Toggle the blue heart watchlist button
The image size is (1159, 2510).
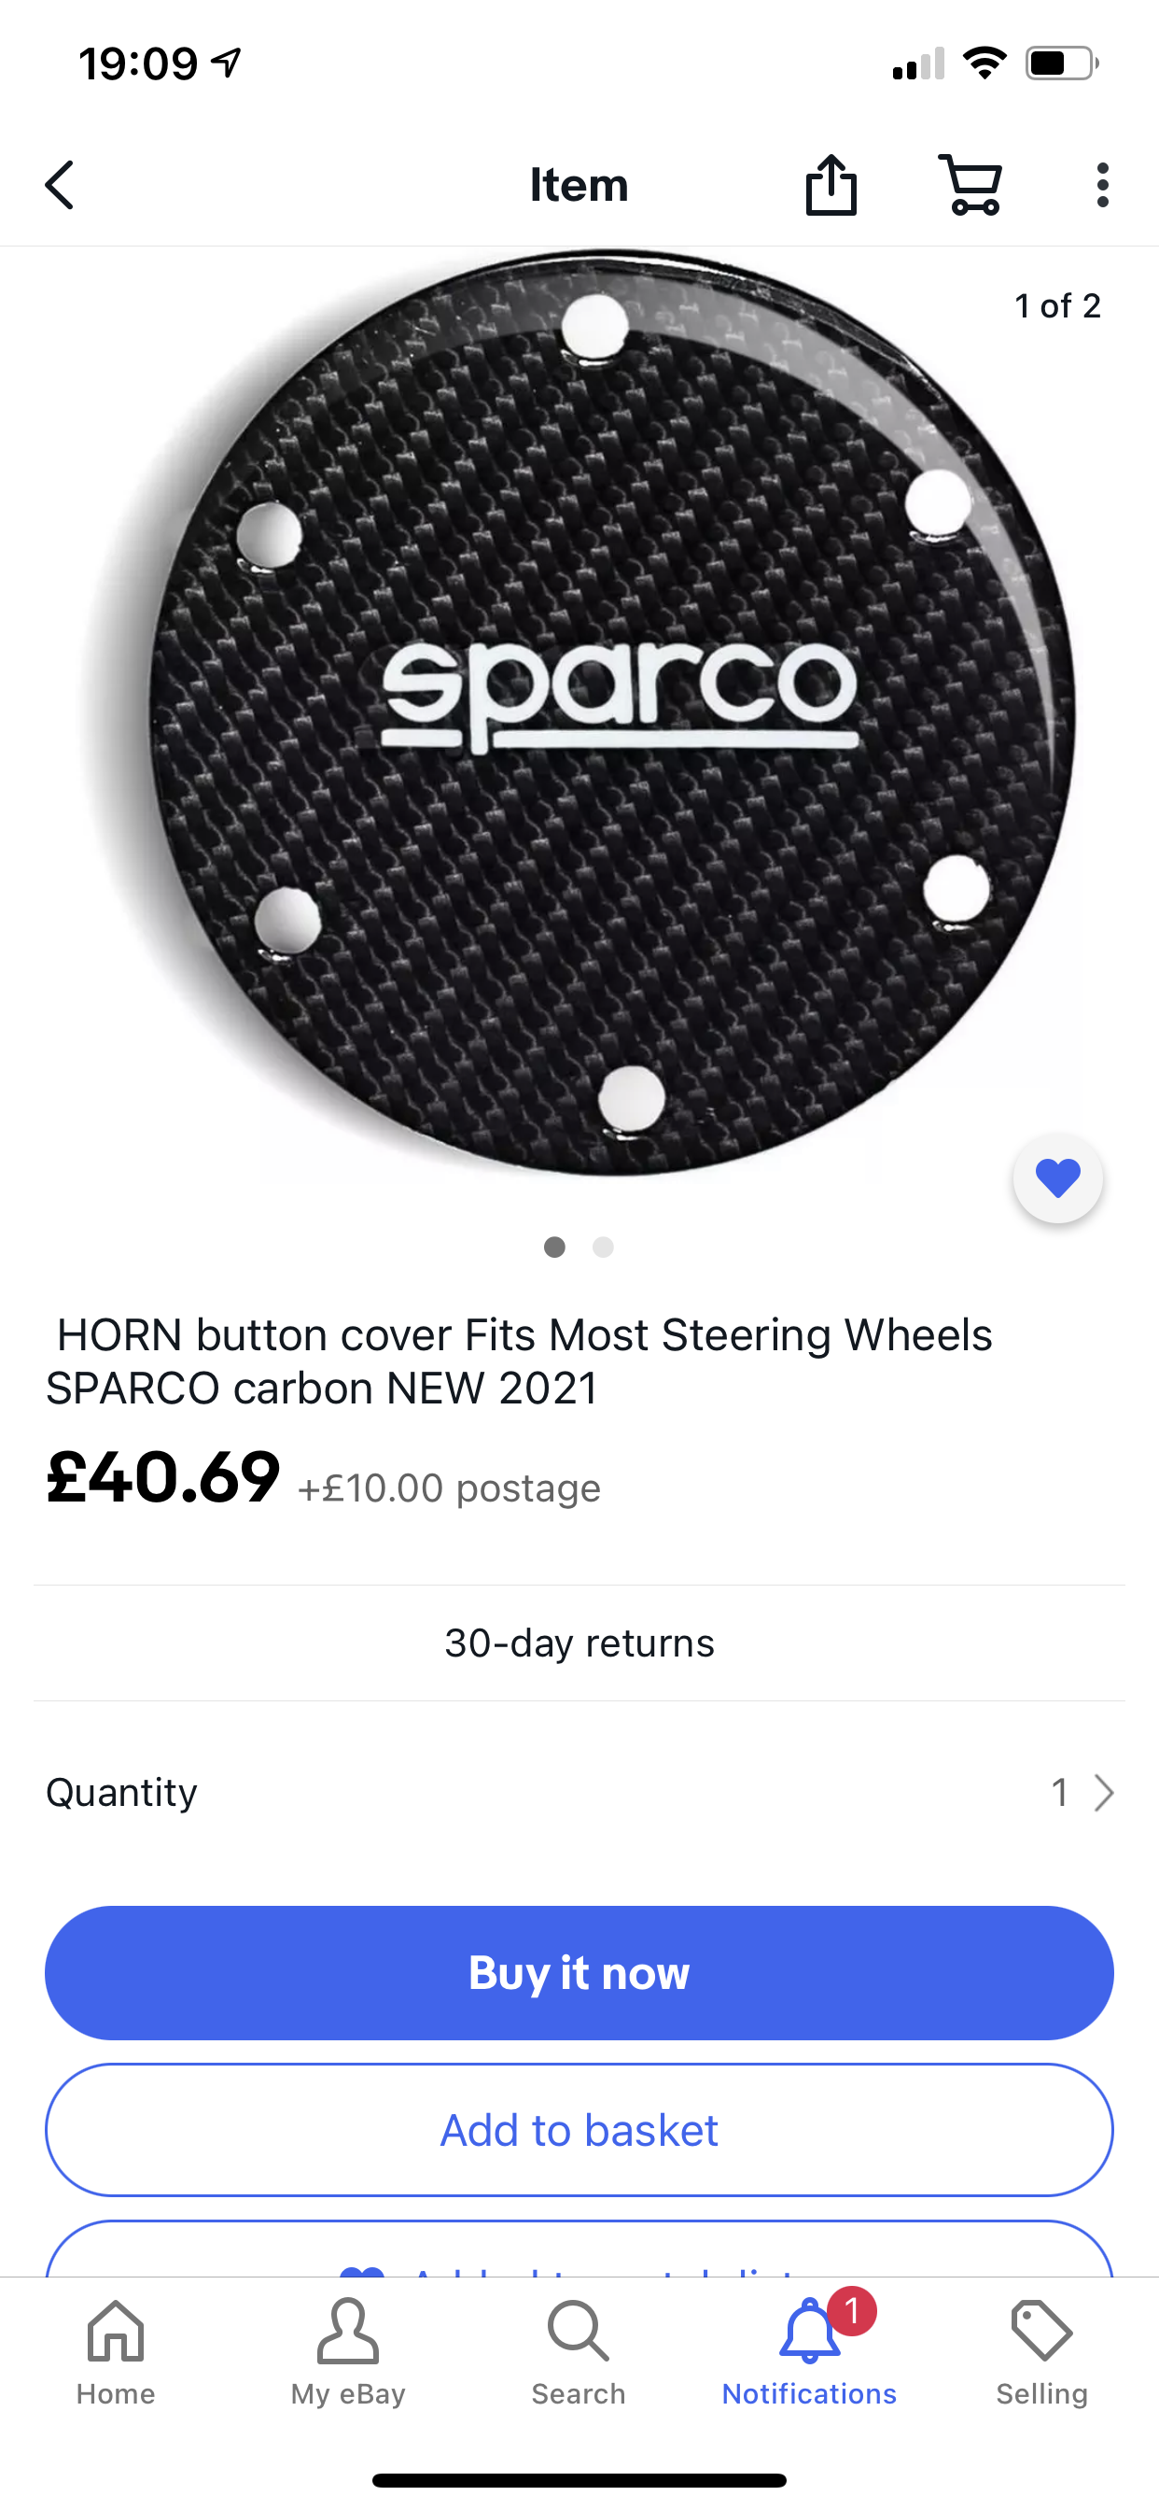1057,1178
